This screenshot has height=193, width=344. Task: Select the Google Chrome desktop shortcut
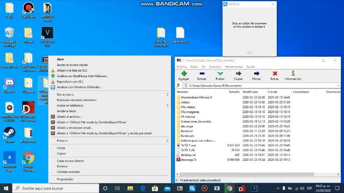[28, 162]
